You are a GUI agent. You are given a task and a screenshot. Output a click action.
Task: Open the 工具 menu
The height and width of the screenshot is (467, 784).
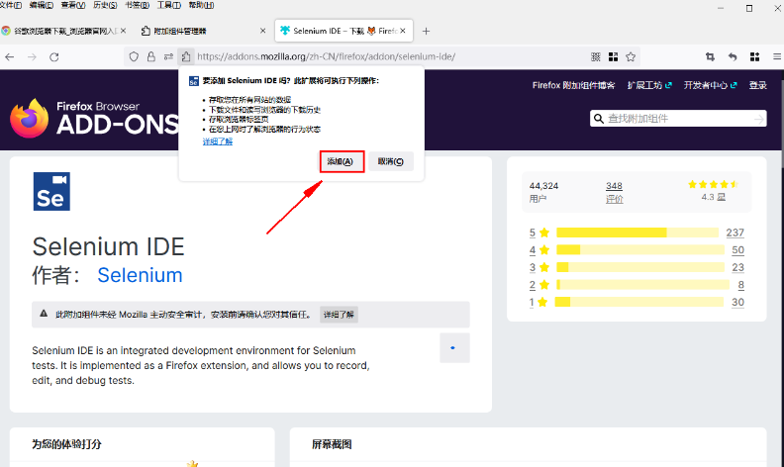point(169,5)
